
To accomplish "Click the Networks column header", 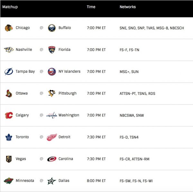I will click(x=128, y=7).
